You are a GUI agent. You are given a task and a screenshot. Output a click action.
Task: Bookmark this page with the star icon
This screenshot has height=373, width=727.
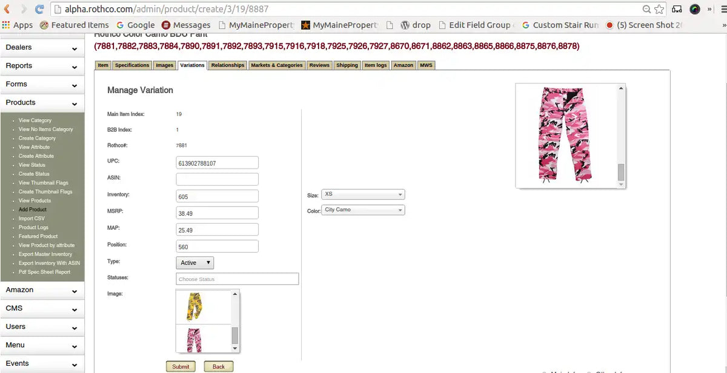pos(659,9)
